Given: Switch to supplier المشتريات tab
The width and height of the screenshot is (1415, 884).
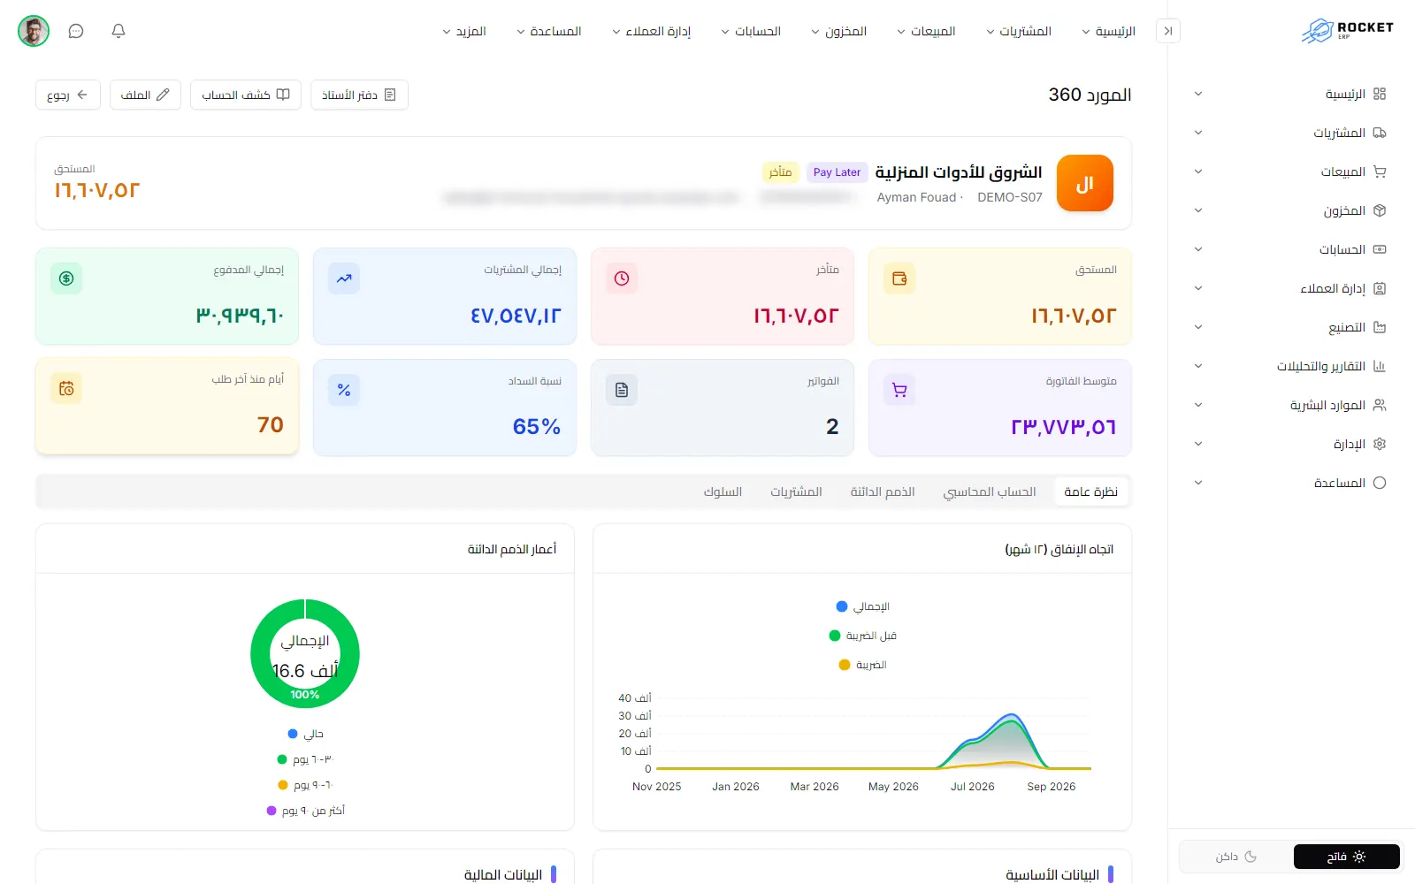Looking at the screenshot, I should pos(796,492).
